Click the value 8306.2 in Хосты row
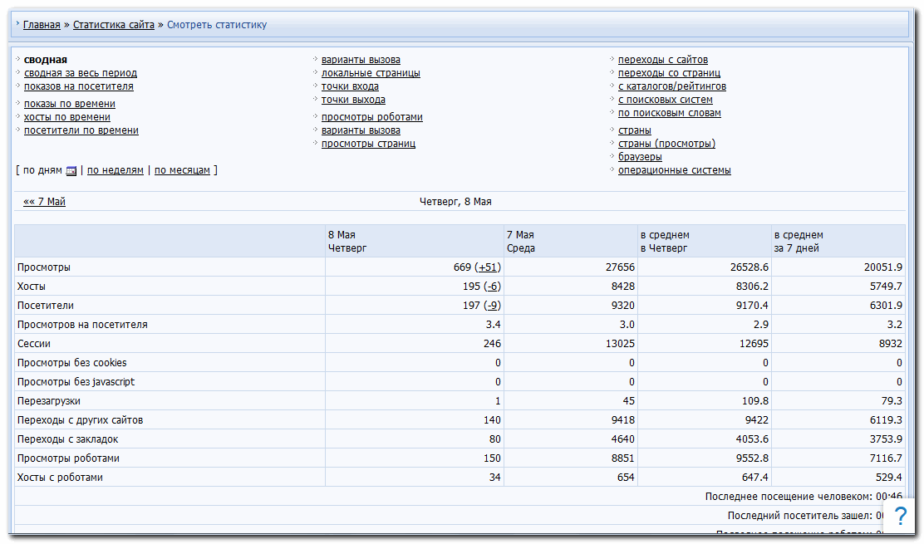This screenshot has height=544, width=924. tap(752, 287)
